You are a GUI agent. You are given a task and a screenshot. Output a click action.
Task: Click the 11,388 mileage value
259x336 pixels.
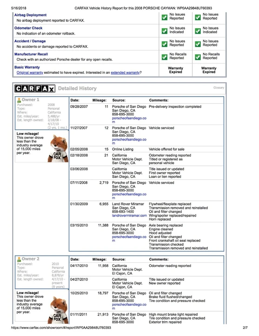coord(103,225)
